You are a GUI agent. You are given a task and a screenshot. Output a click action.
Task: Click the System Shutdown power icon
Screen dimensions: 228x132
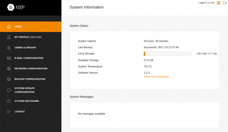point(9,101)
